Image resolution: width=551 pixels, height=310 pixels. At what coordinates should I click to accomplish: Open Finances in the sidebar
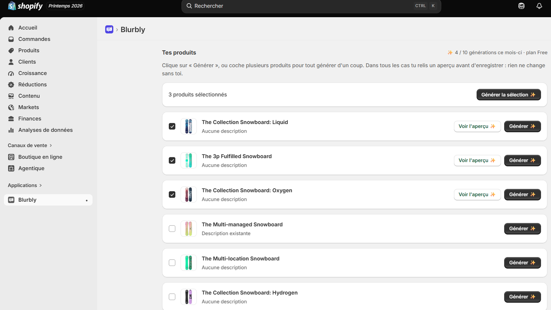click(48, 119)
